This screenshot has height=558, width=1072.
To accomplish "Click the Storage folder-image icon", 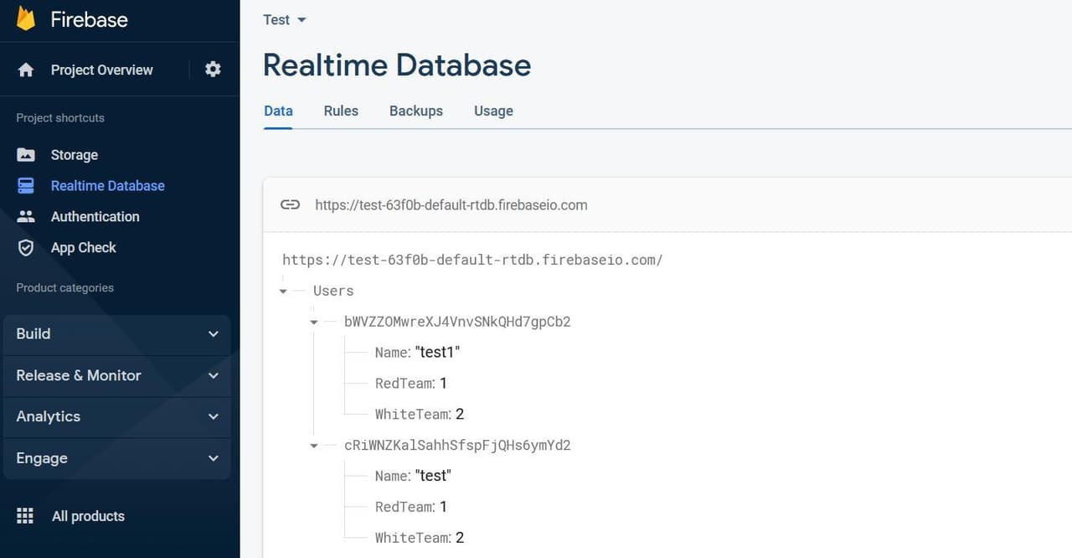I will click(x=26, y=155).
